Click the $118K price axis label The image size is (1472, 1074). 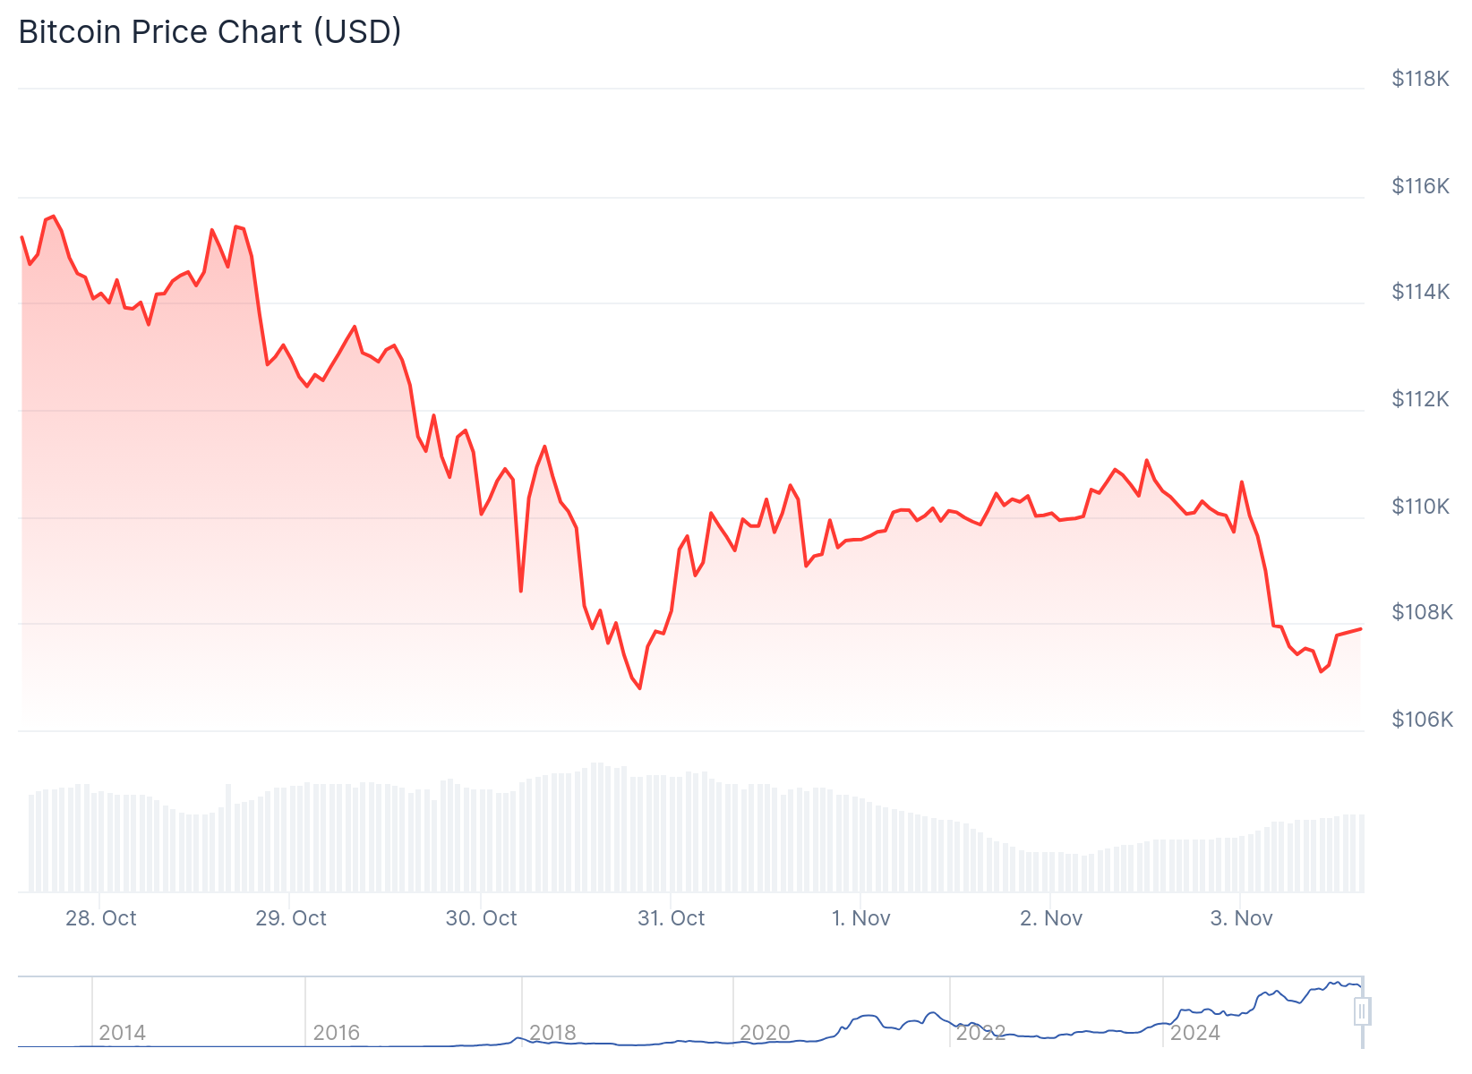tap(1420, 79)
